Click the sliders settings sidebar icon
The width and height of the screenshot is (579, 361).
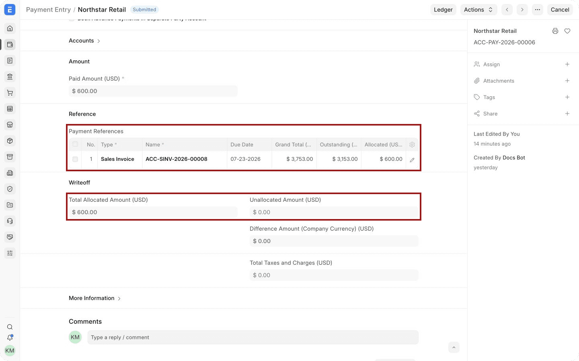pos(10,253)
